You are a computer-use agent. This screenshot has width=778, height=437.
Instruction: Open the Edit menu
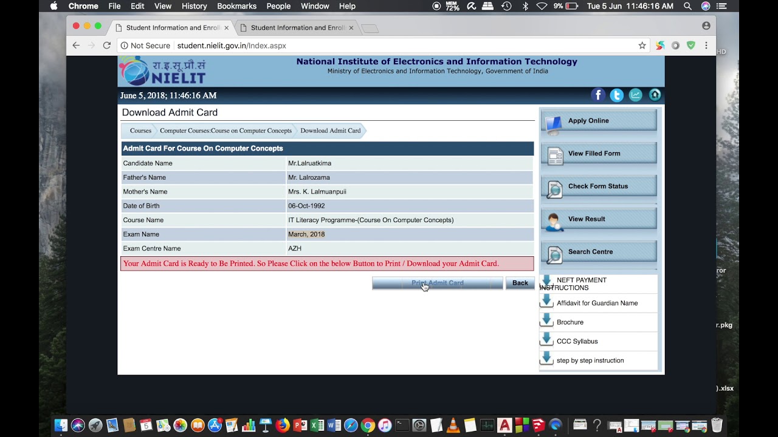point(137,6)
